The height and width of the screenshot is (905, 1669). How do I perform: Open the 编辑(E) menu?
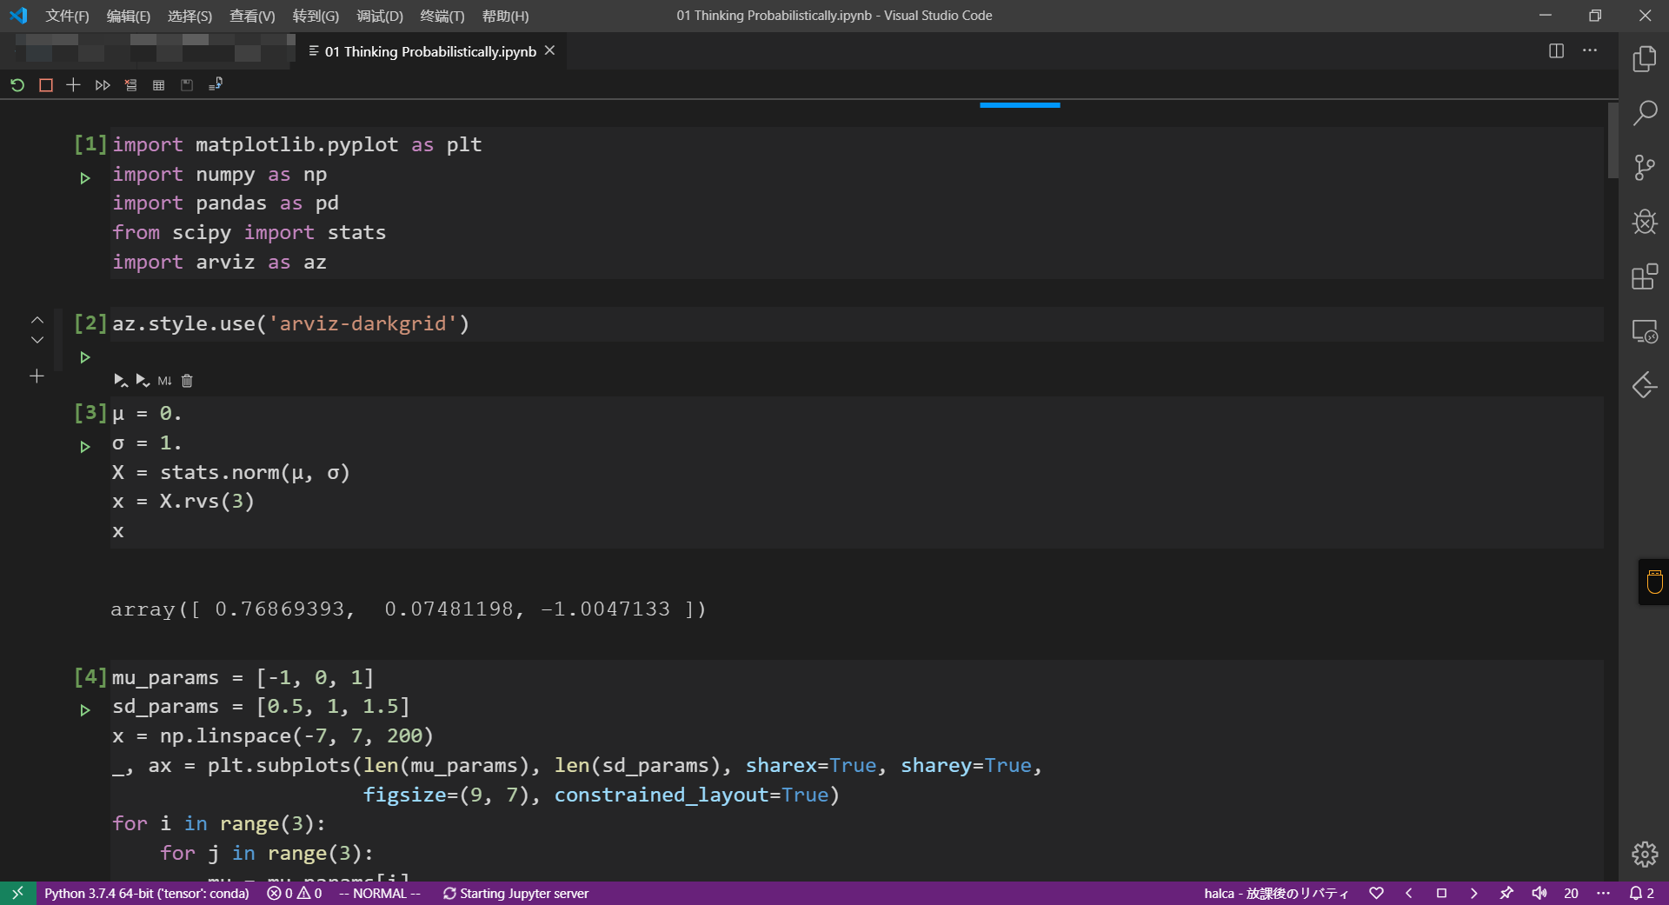click(x=129, y=16)
